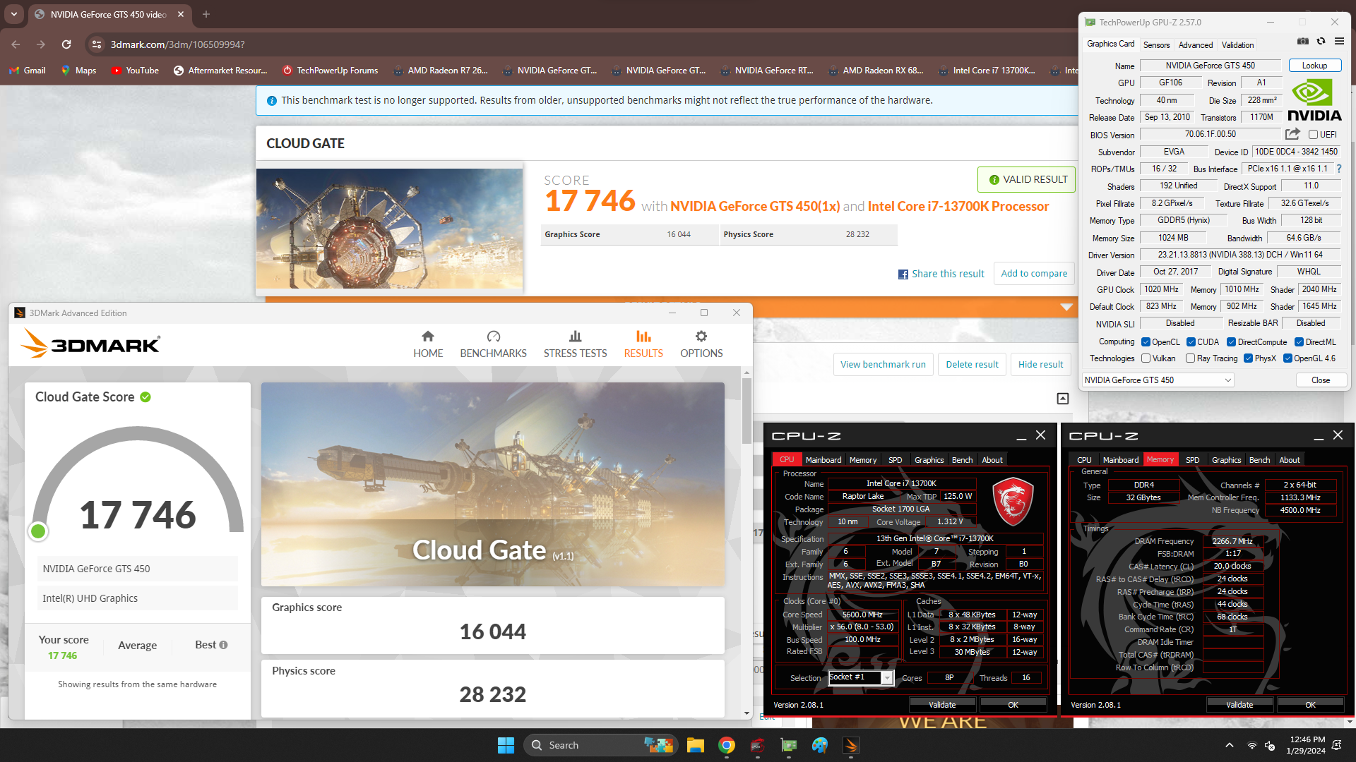Switch to the Sensors tab in GPU-Z
Viewport: 1356px width, 762px height.
click(1156, 44)
